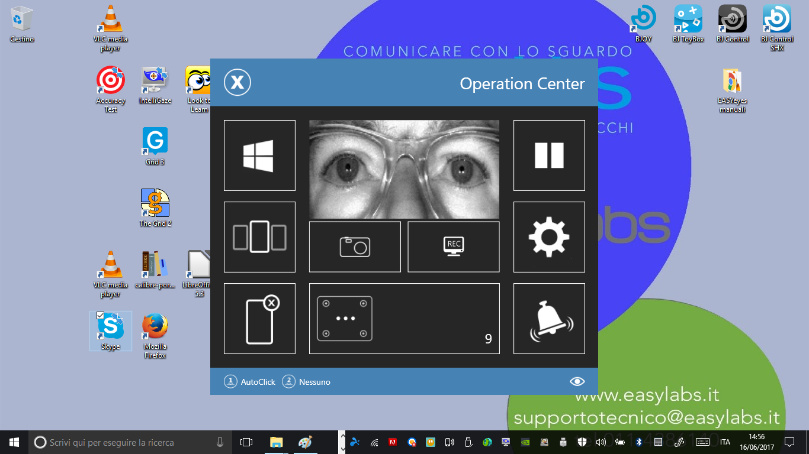The height and width of the screenshot is (454, 809).
Task: Select the Accuracy Test desktop icon
Action: [111, 89]
